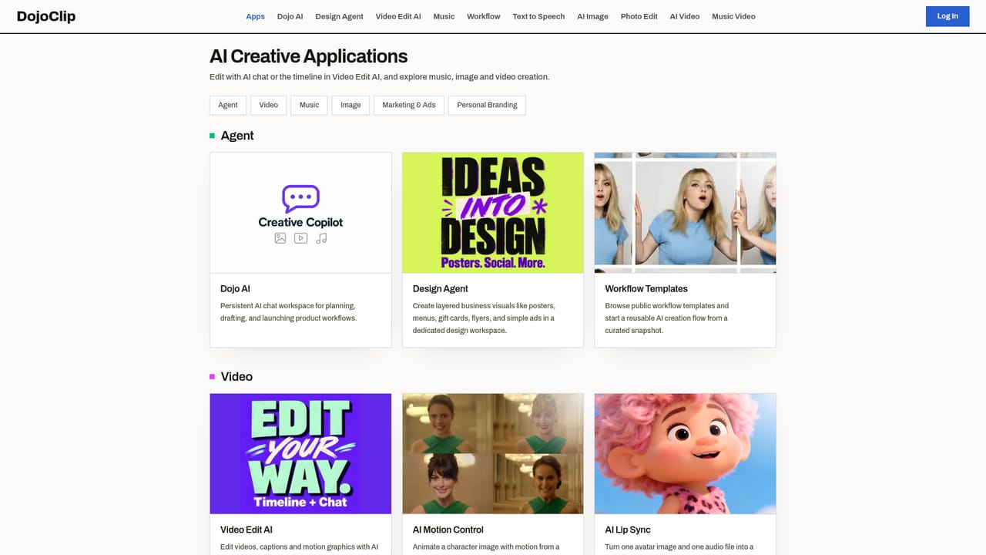
Task: Click the Video section heading
Action: (236, 377)
